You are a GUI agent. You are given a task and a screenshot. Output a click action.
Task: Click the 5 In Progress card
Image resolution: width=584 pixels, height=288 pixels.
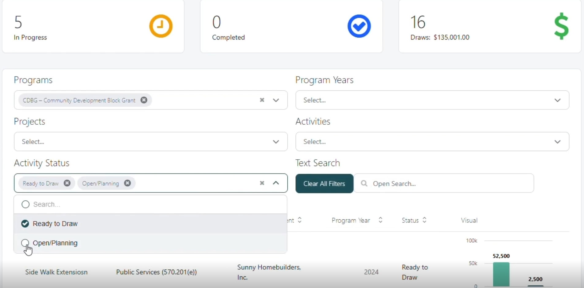coord(93,26)
